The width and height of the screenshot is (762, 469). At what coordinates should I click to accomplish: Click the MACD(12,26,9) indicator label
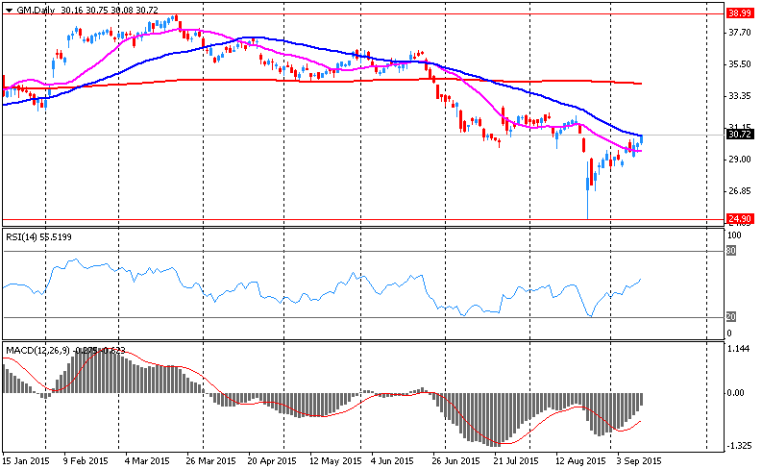pos(37,350)
